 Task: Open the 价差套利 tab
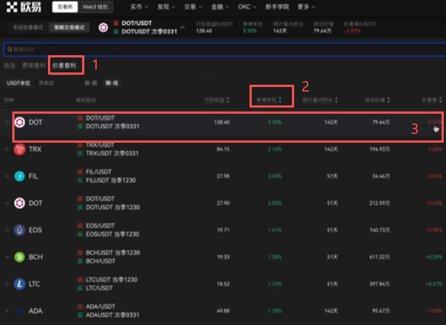[64, 66]
